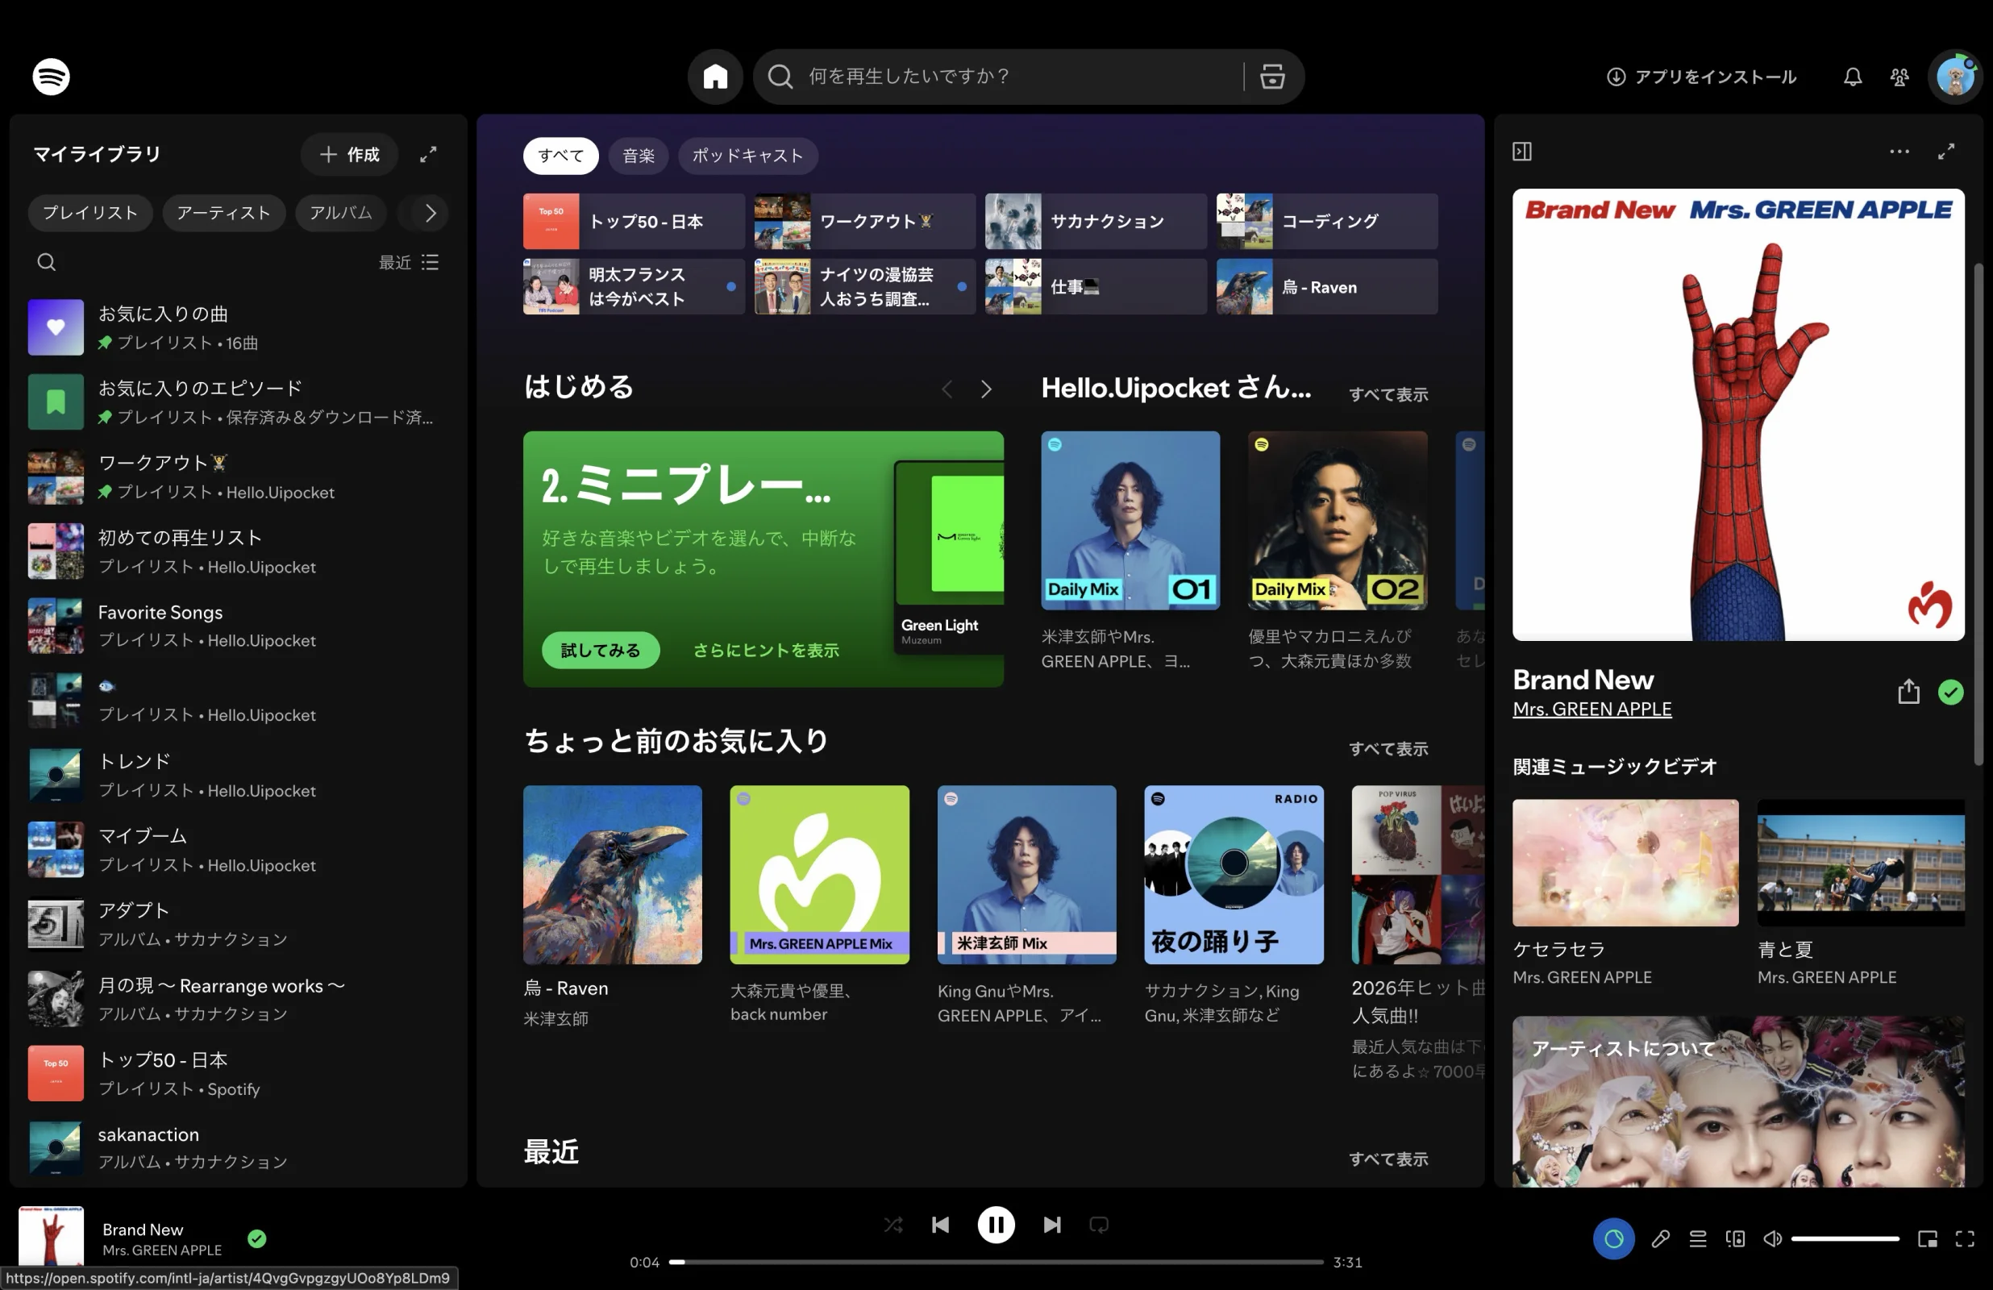Enter fullscreen player mode
The width and height of the screenshot is (1993, 1290).
tap(1965, 1238)
